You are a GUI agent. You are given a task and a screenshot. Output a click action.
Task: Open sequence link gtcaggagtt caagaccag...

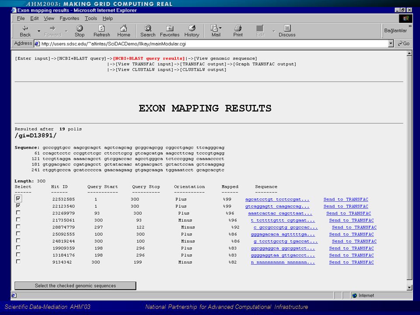pyautogui.click(x=277, y=206)
